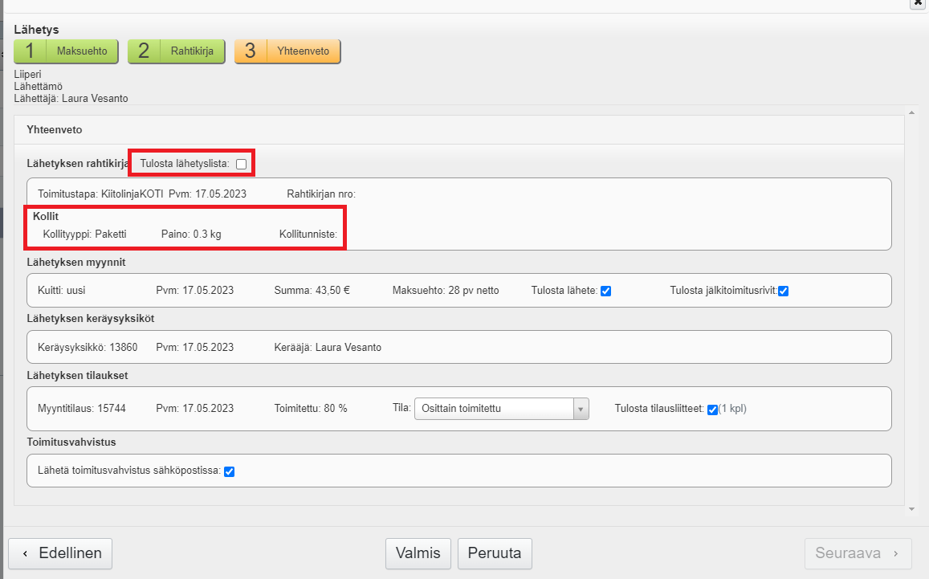Click the Edellinen back button
Viewport: 929px width, 579px height.
[60, 553]
